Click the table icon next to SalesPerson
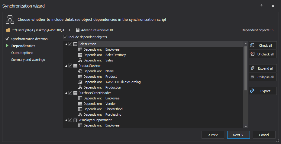Screen dimensions: 281x144 (x=76, y=44)
